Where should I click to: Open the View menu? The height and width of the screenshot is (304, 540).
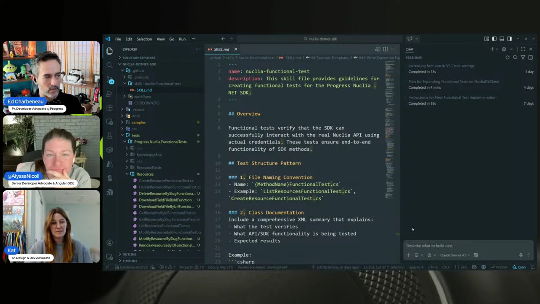pyautogui.click(x=161, y=39)
